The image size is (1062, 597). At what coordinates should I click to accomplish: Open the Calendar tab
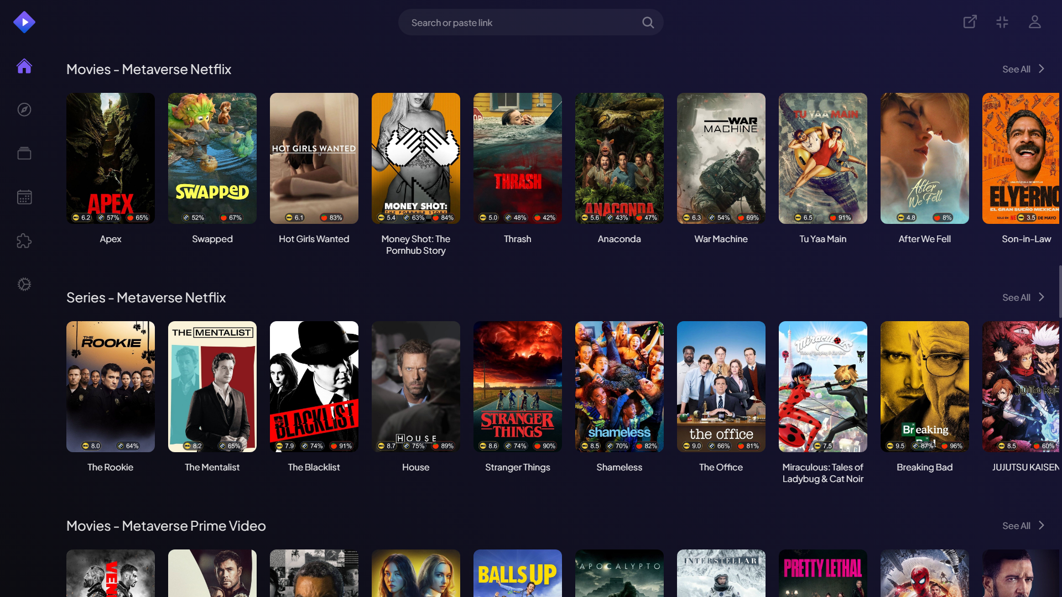(x=24, y=197)
